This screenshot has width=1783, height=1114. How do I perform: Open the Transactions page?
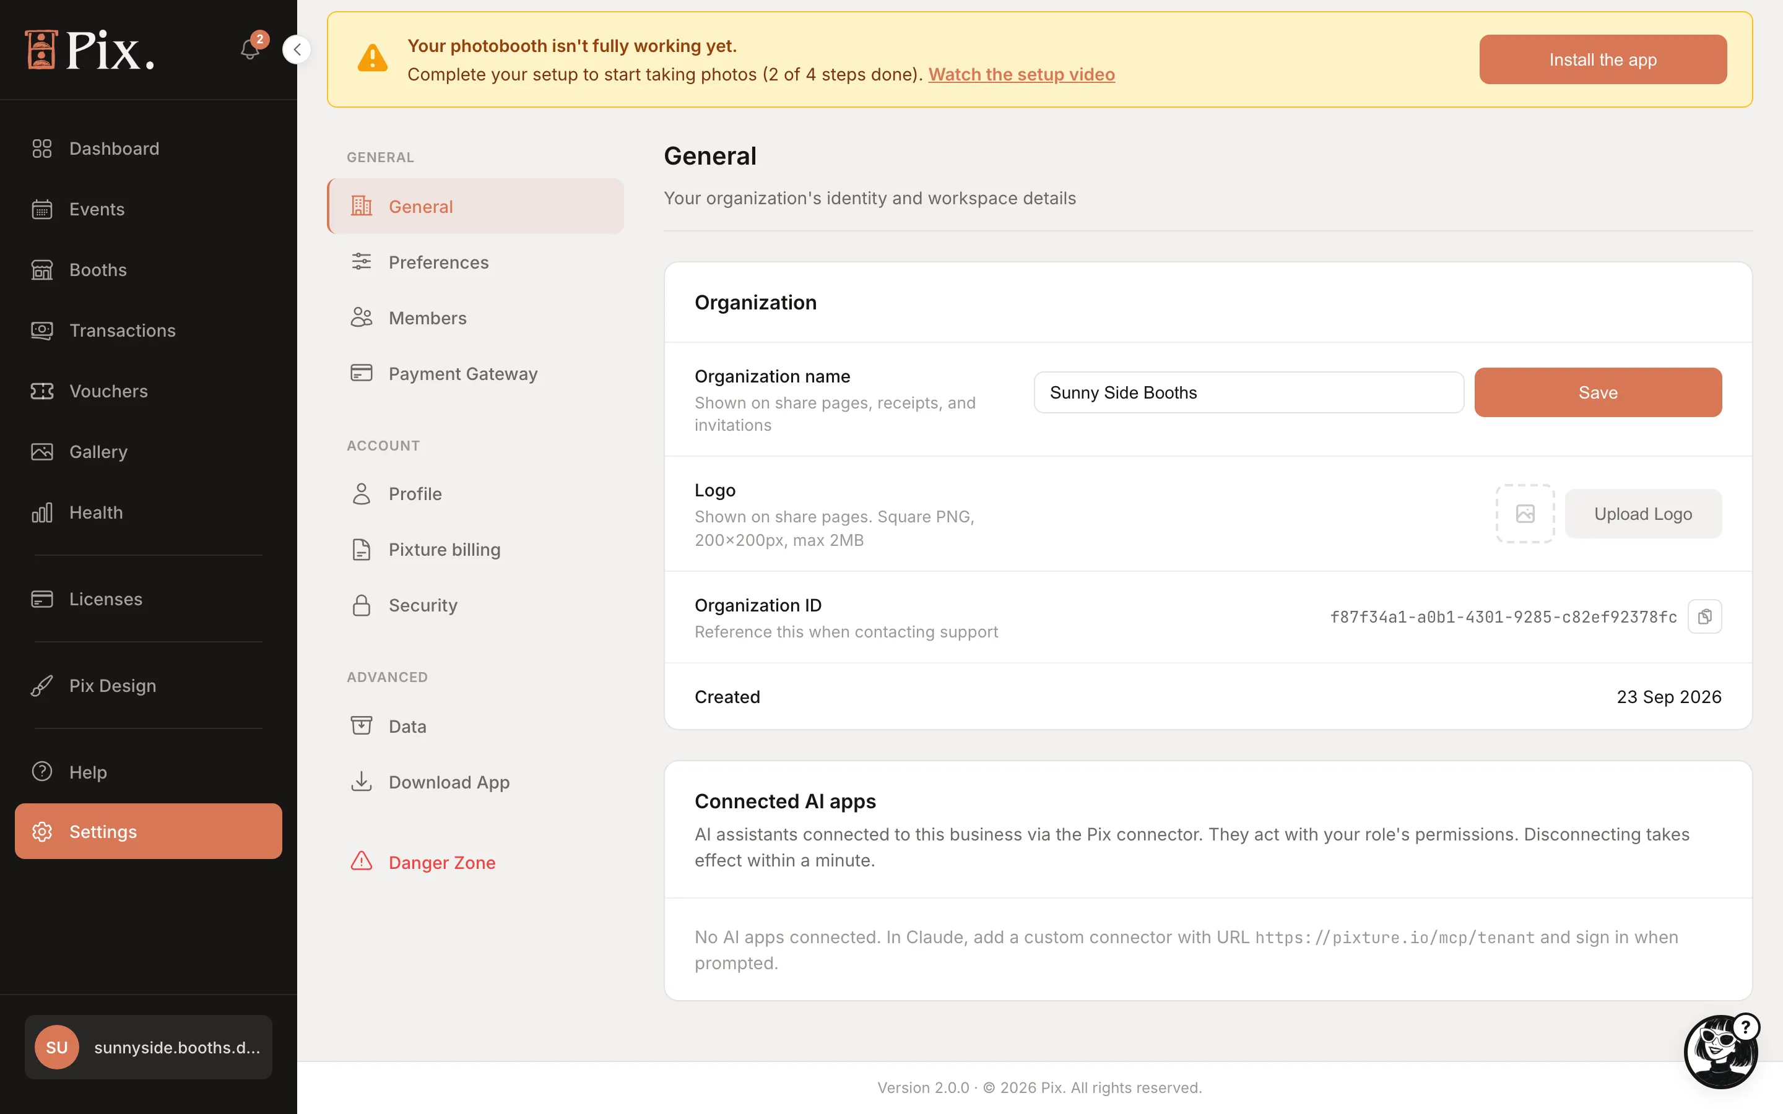(148, 330)
